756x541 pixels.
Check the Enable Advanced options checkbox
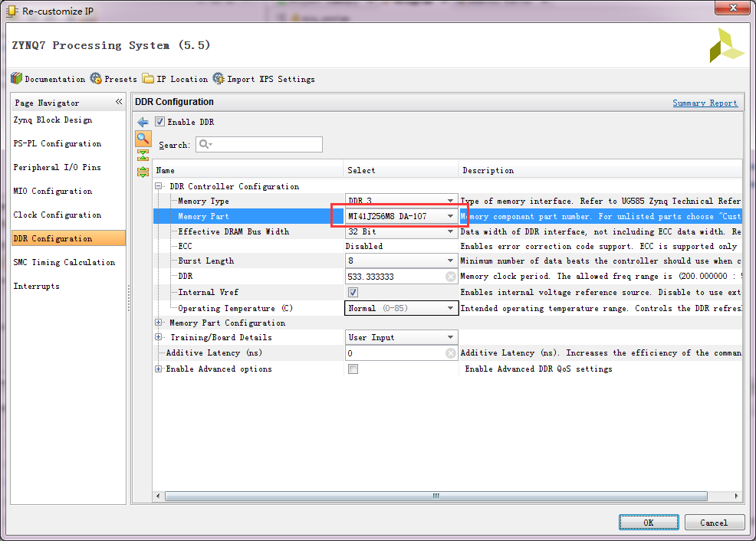pyautogui.click(x=353, y=369)
